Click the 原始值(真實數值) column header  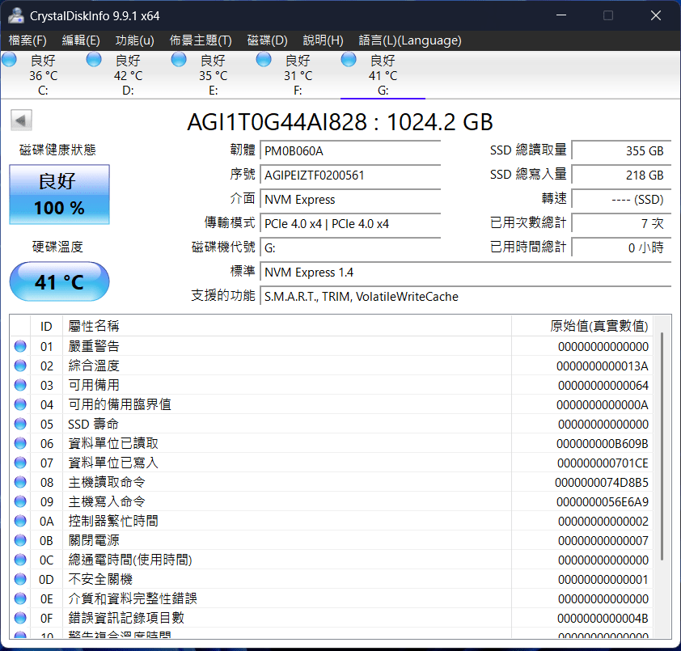click(582, 326)
